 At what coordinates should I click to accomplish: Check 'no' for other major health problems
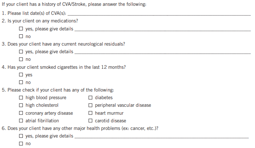22,144
